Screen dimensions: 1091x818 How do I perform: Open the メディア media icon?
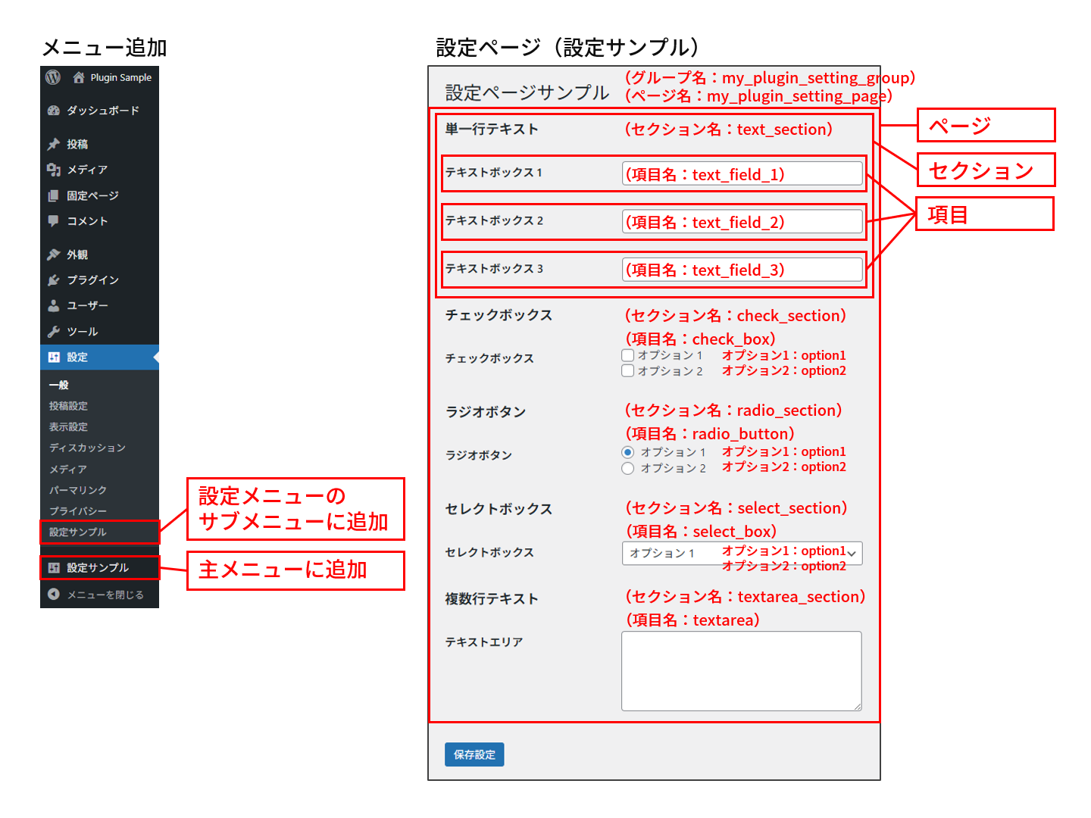[54, 170]
